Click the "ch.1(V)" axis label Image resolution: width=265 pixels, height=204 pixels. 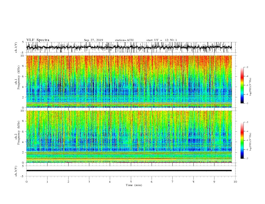tap(16, 47)
